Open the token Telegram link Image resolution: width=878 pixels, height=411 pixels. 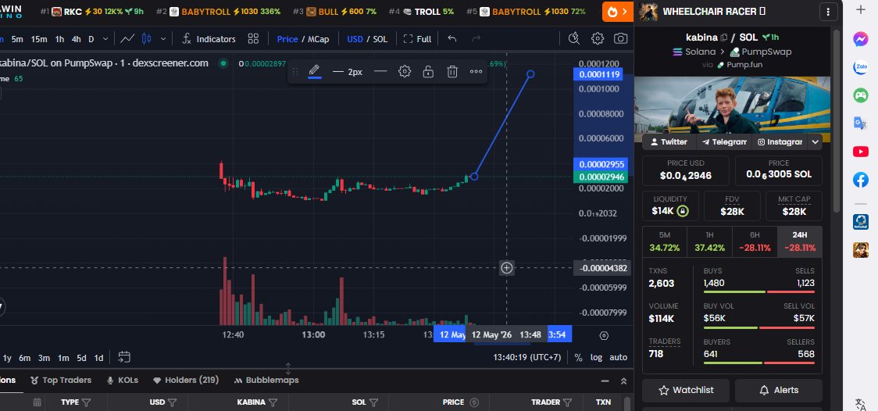click(x=724, y=141)
